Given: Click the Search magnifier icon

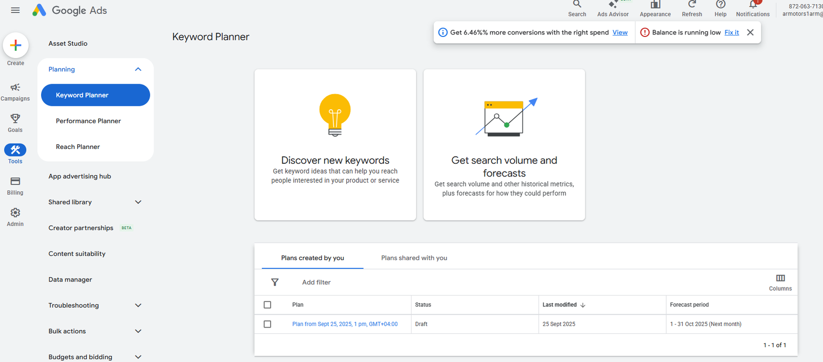Looking at the screenshot, I should coord(577,5).
